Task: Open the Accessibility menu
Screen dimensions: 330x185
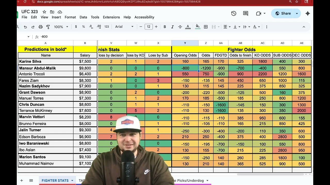Action: (x=144, y=17)
